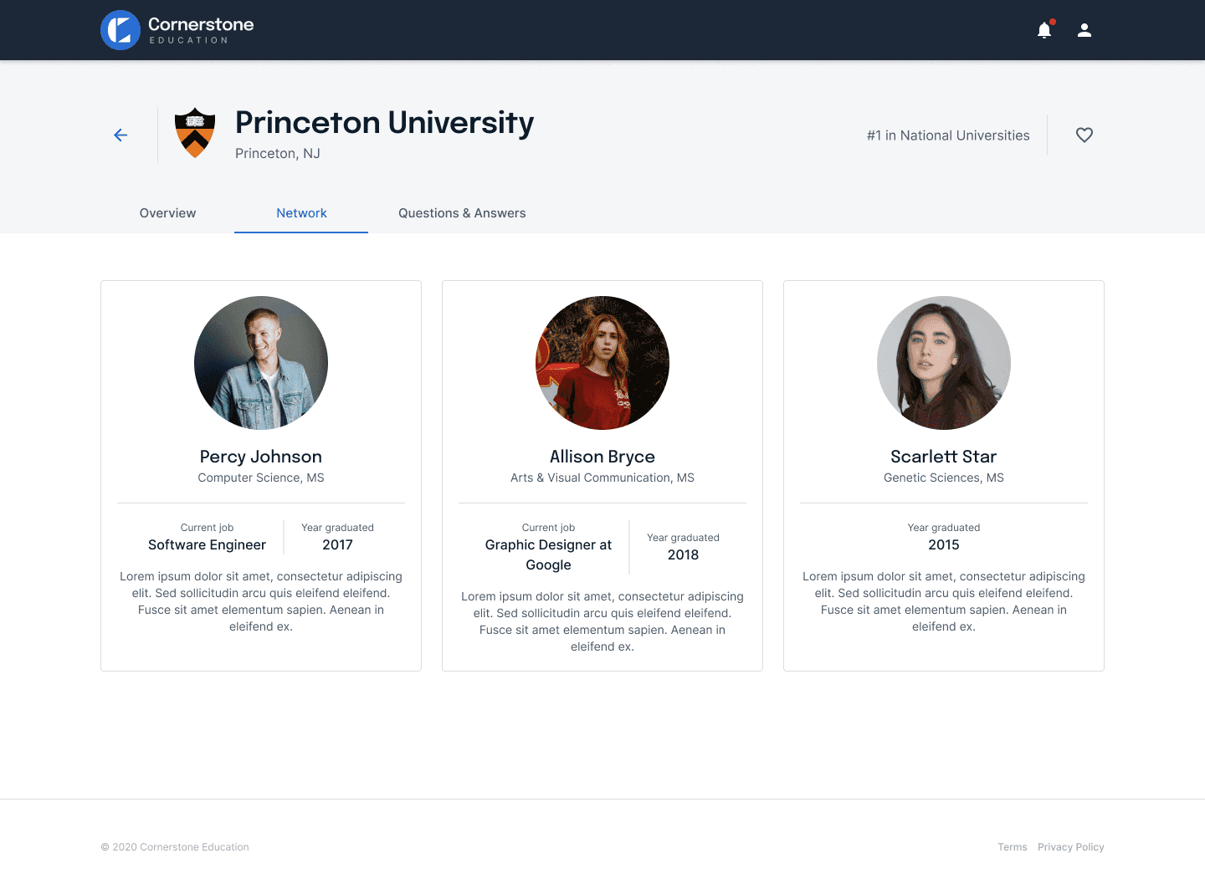The width and height of the screenshot is (1205, 894).
Task: Open notifications via the bell icon
Action: click(x=1044, y=29)
